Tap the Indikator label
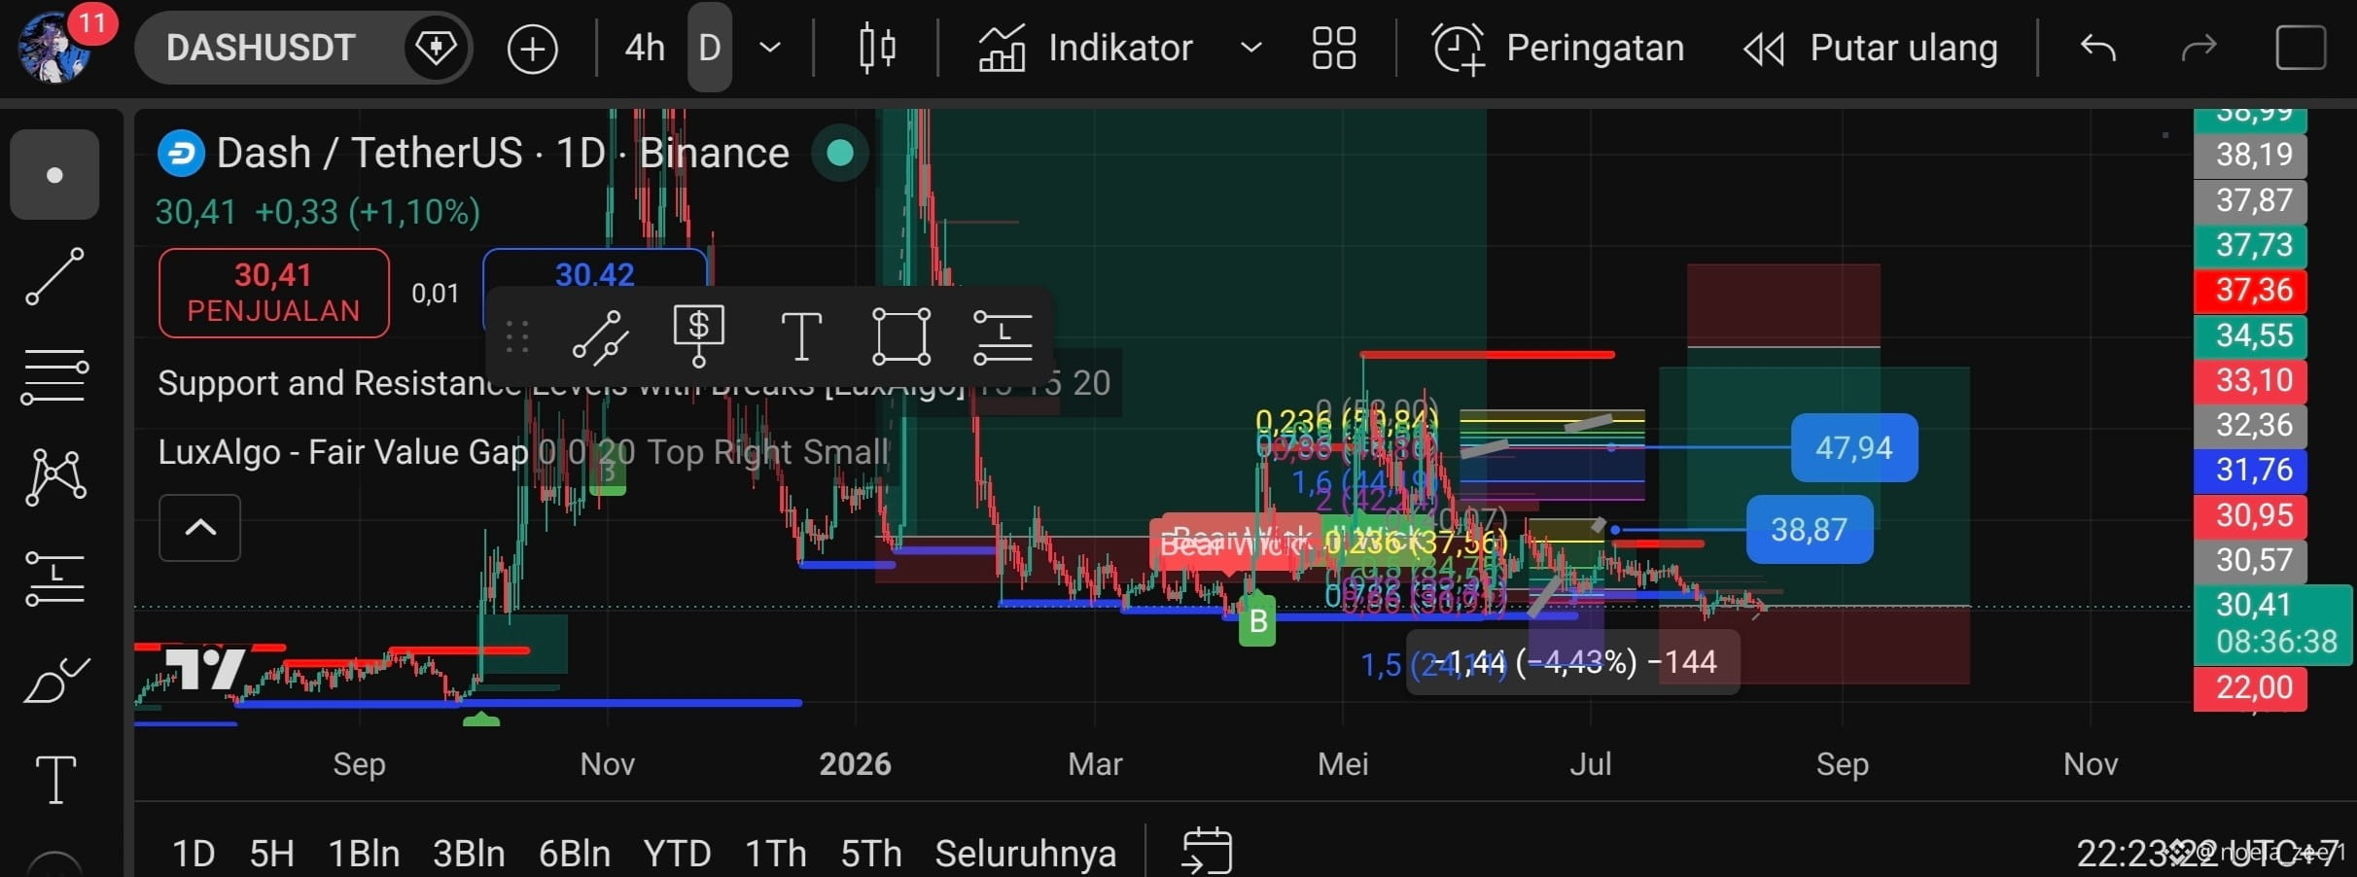 1120,48
